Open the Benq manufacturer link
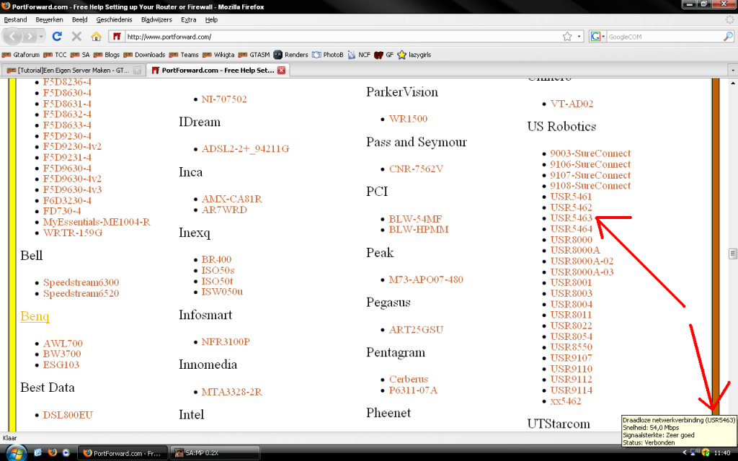 pos(35,316)
